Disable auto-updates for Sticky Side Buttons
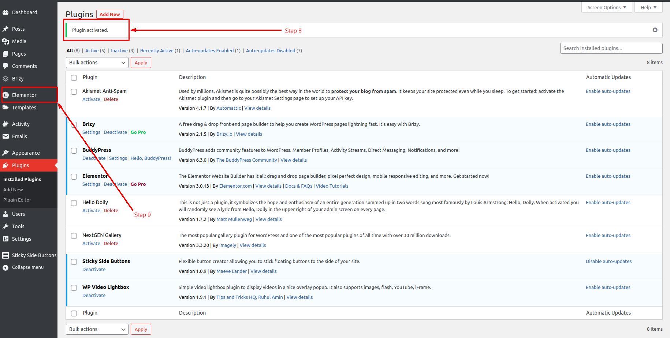This screenshot has height=338, width=670. pyautogui.click(x=608, y=261)
